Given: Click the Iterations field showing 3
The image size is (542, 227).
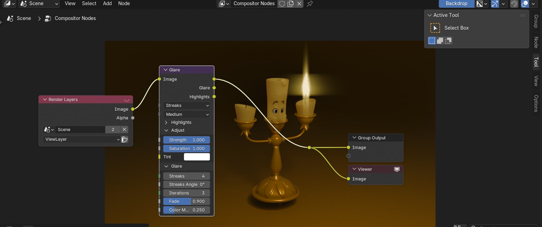Looking at the screenshot, I should click(186, 193).
